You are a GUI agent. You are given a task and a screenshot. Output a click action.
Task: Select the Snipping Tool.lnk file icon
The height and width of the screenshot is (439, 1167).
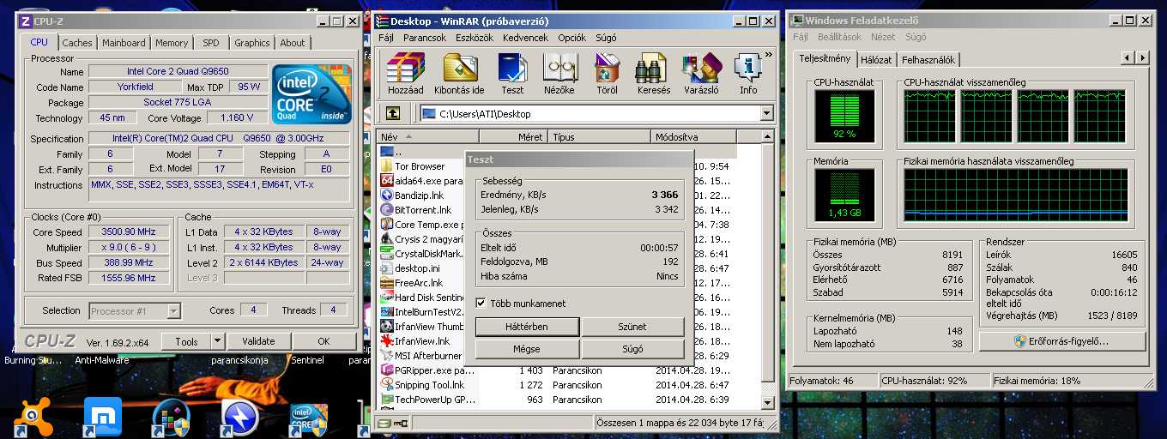[387, 385]
